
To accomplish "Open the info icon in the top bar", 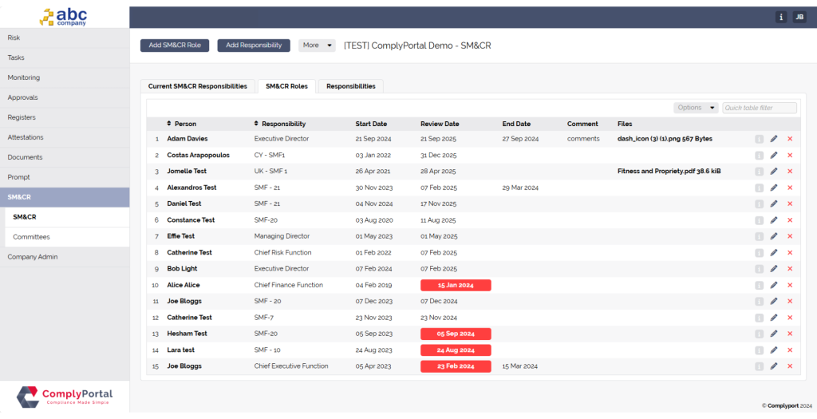I will pos(780,17).
